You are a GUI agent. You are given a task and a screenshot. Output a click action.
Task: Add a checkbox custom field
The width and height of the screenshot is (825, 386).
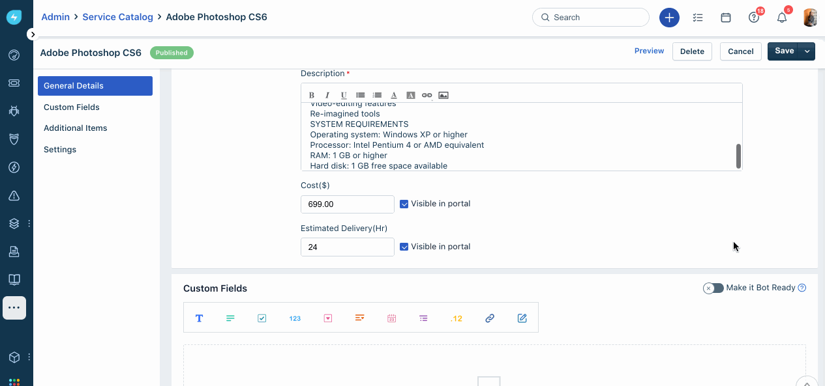pyautogui.click(x=262, y=318)
